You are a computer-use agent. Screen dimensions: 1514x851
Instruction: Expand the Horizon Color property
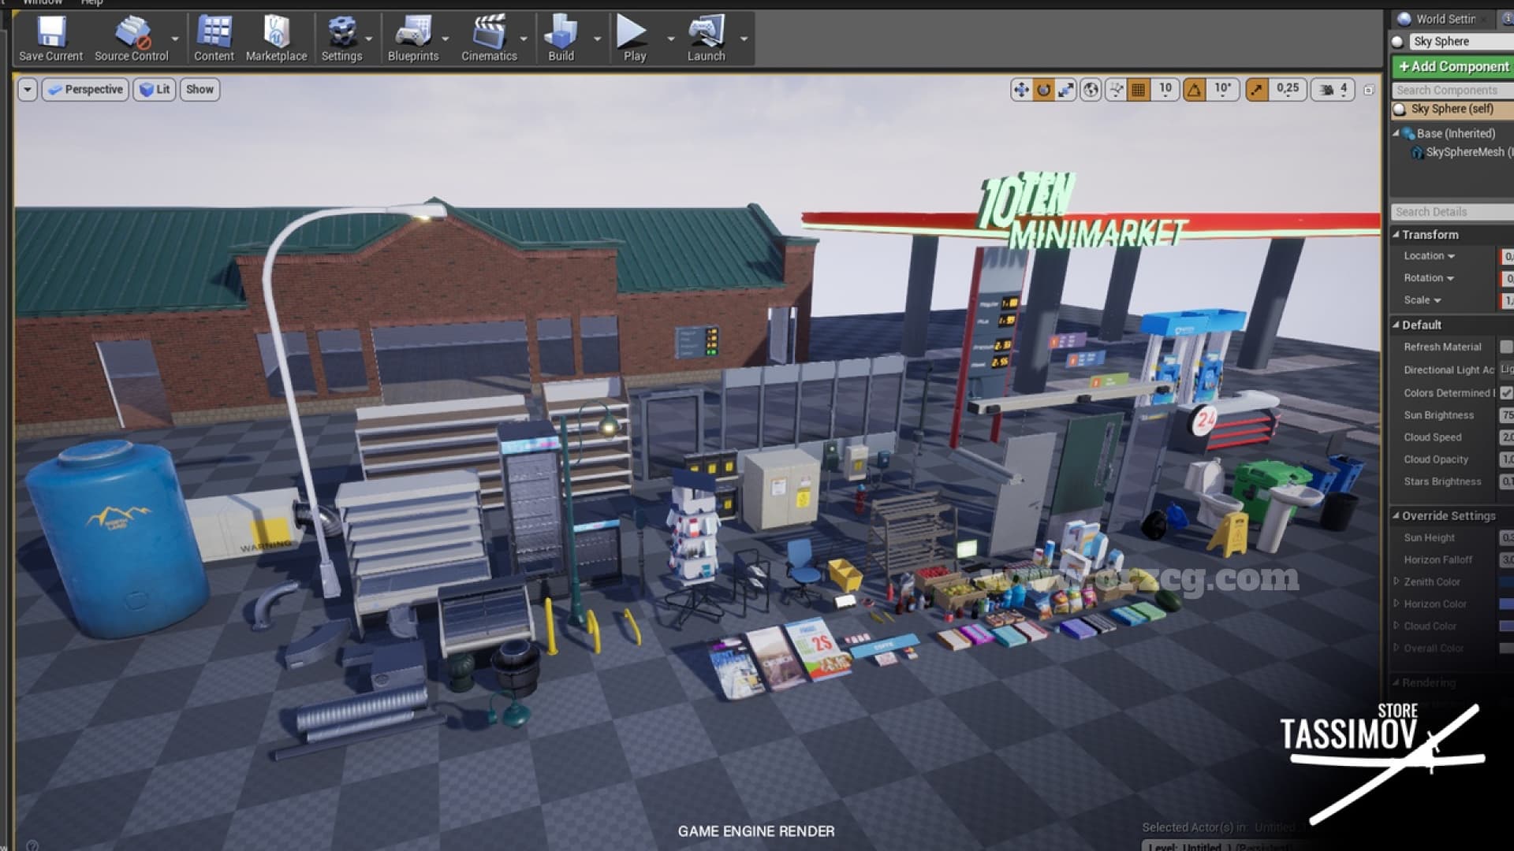pyautogui.click(x=1397, y=604)
